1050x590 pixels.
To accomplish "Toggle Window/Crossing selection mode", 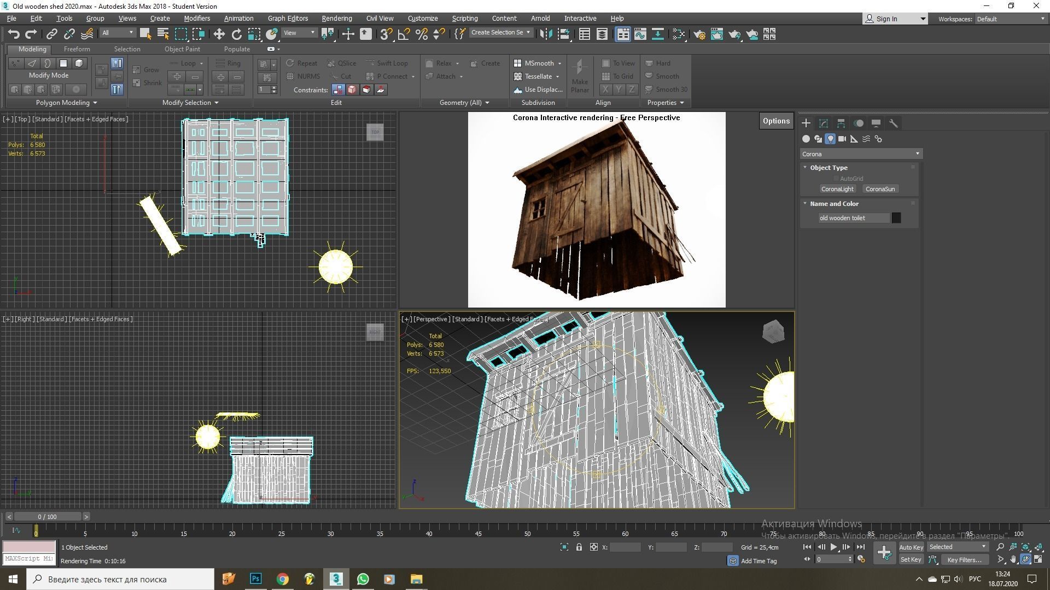I will point(198,34).
